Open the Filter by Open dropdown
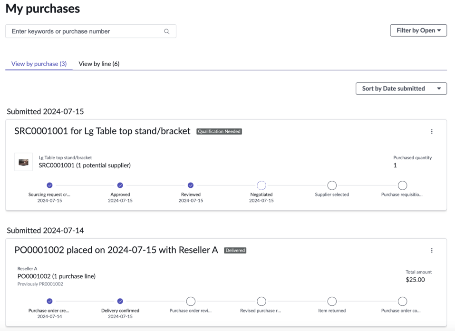The width and height of the screenshot is (455, 331). (x=418, y=30)
